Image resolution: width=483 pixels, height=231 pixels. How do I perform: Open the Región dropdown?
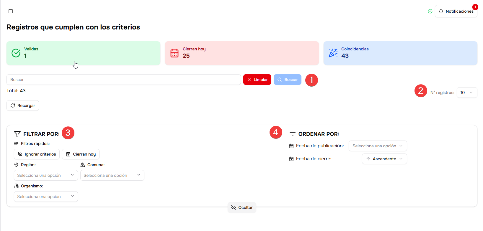[x=46, y=175]
